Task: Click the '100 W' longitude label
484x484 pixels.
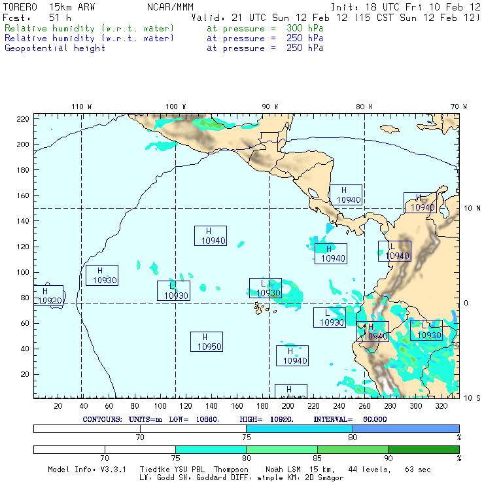Action: [x=176, y=107]
